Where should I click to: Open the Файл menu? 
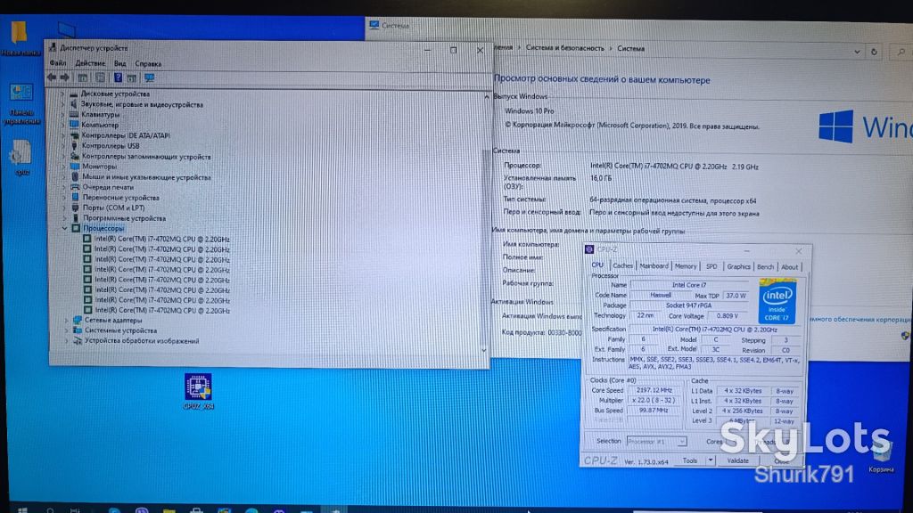pos(58,63)
